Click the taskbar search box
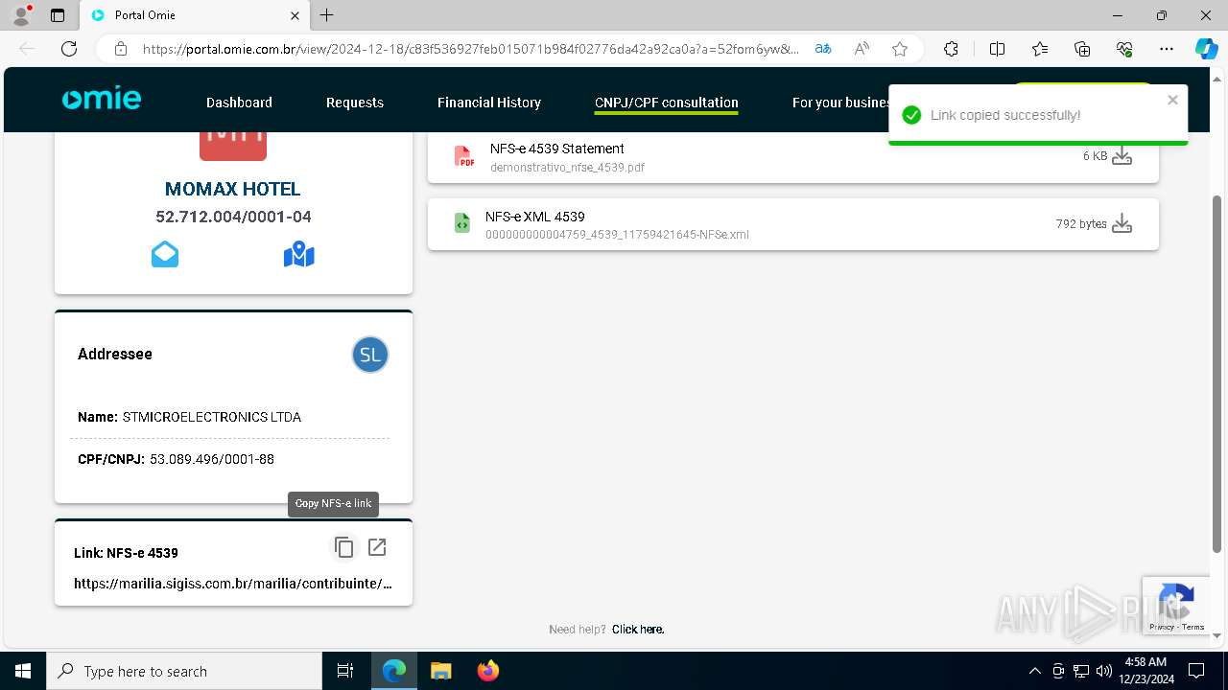The width and height of the screenshot is (1228, 690). tap(184, 671)
